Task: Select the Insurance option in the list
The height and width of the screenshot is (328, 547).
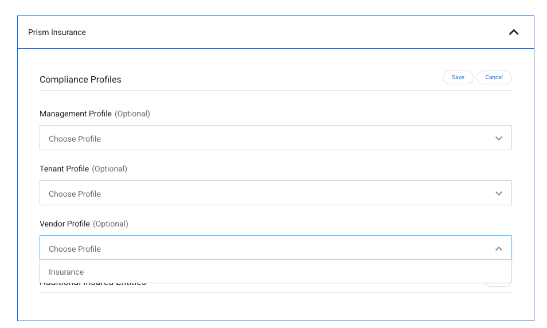Action: point(67,272)
